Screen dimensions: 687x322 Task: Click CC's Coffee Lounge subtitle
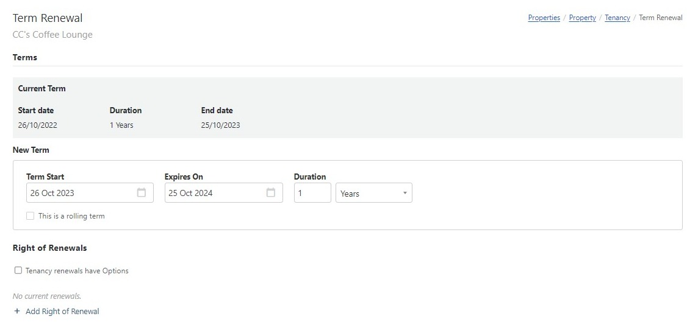[52, 35]
